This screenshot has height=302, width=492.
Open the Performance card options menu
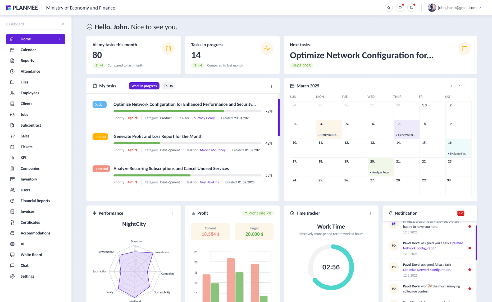click(x=173, y=213)
